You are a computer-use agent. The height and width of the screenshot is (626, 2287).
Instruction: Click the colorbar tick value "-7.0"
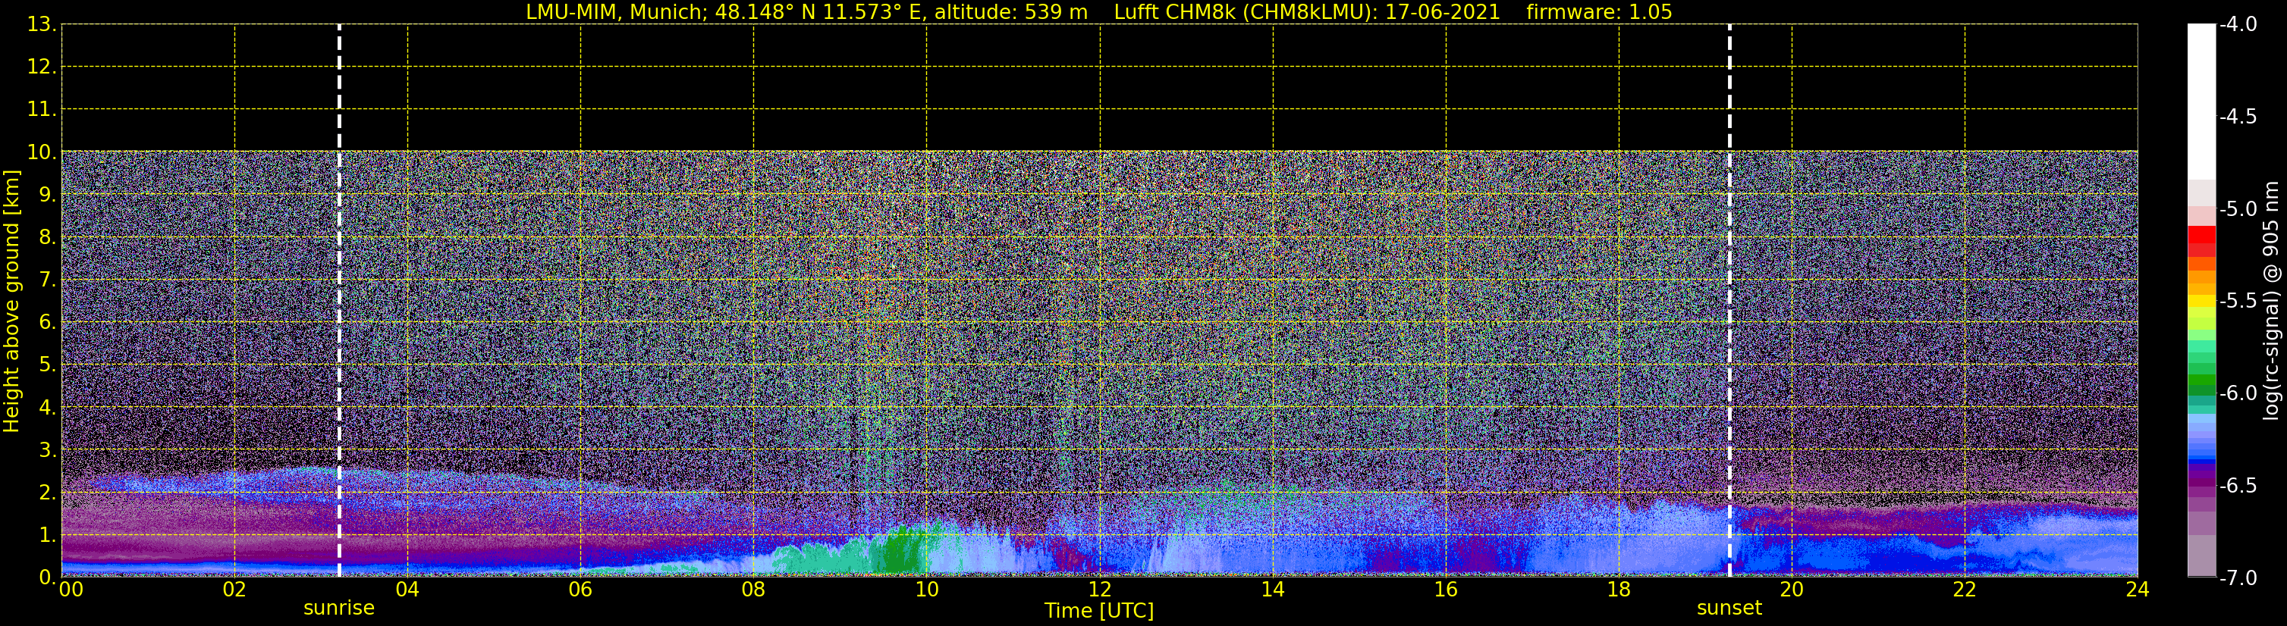click(2237, 578)
